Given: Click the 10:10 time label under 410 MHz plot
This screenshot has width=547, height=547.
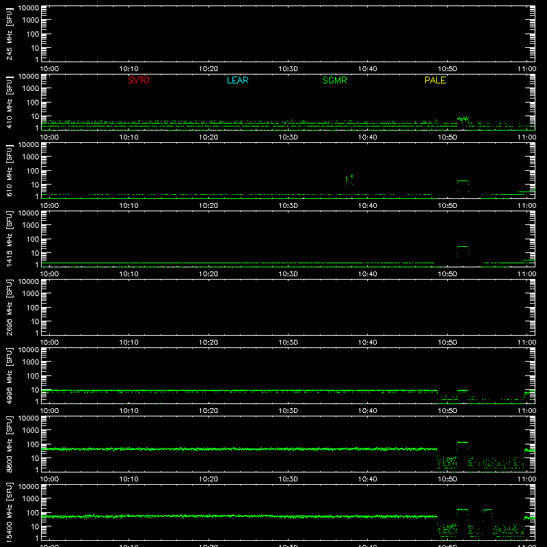Looking at the screenshot, I should [x=129, y=137].
